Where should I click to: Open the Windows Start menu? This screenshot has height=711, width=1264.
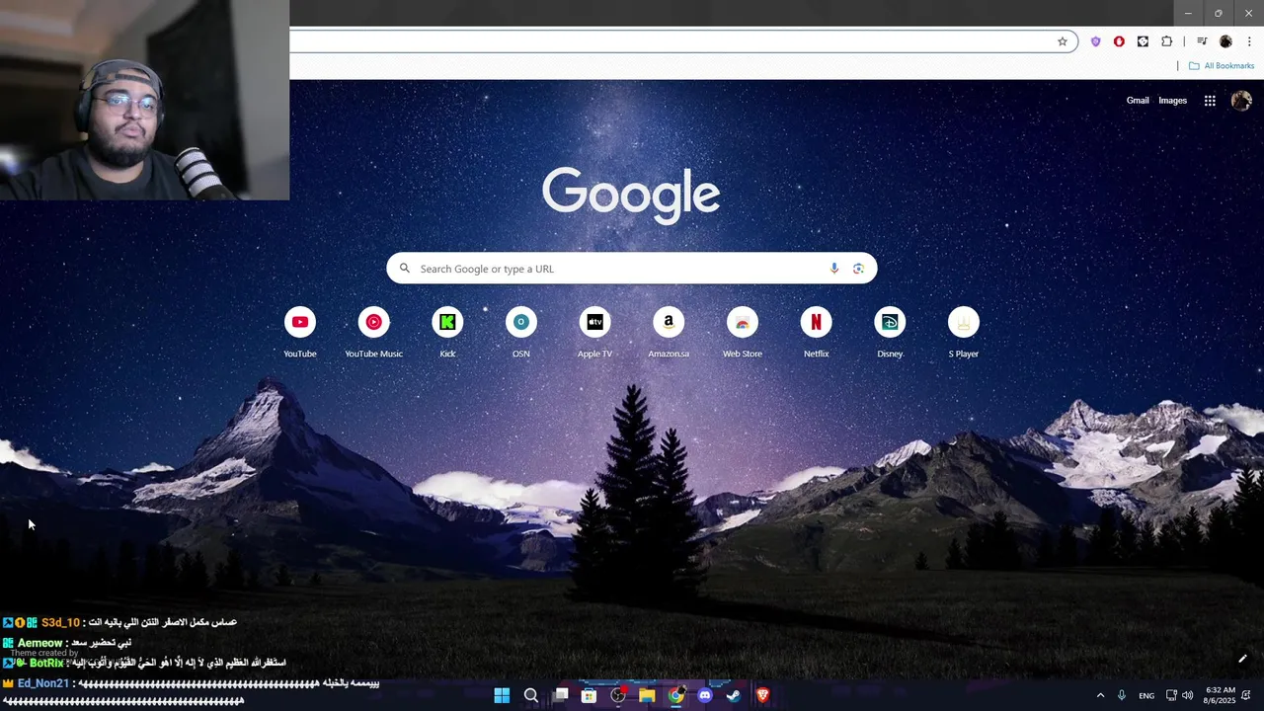502,695
